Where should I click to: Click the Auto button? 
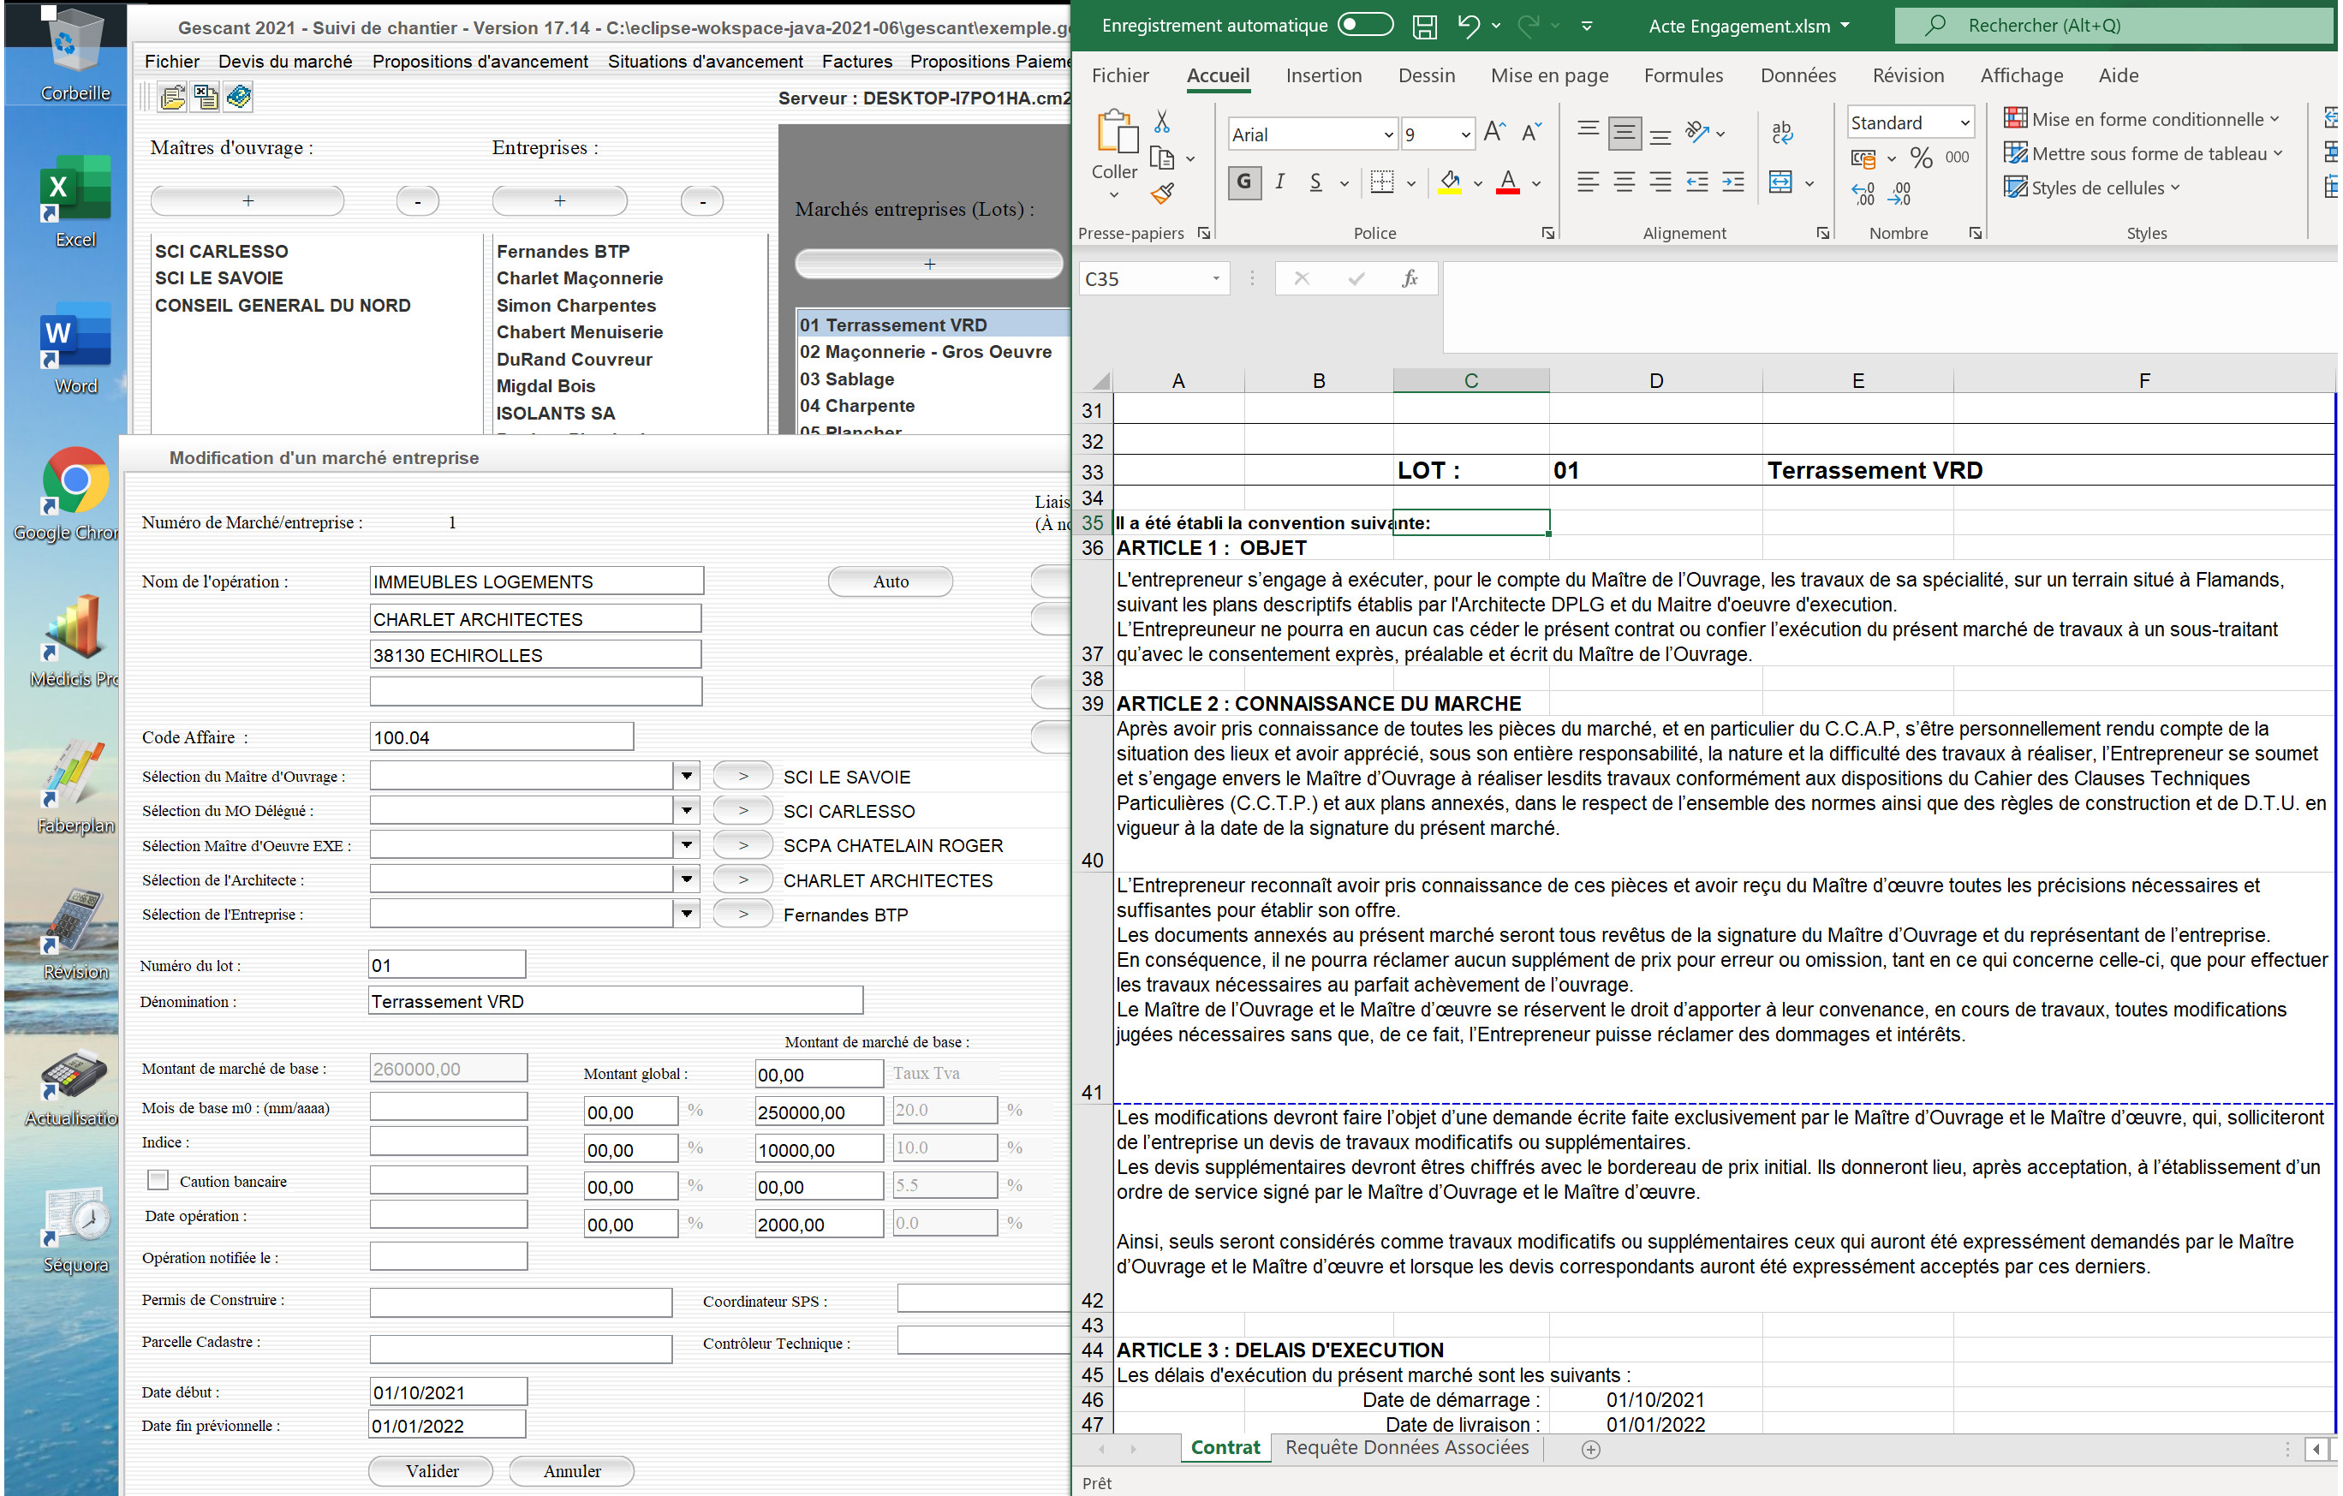pos(891,581)
